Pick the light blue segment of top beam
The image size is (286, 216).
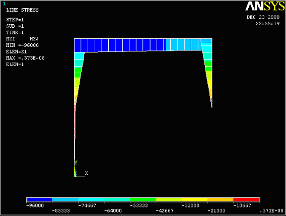[x=183, y=44]
